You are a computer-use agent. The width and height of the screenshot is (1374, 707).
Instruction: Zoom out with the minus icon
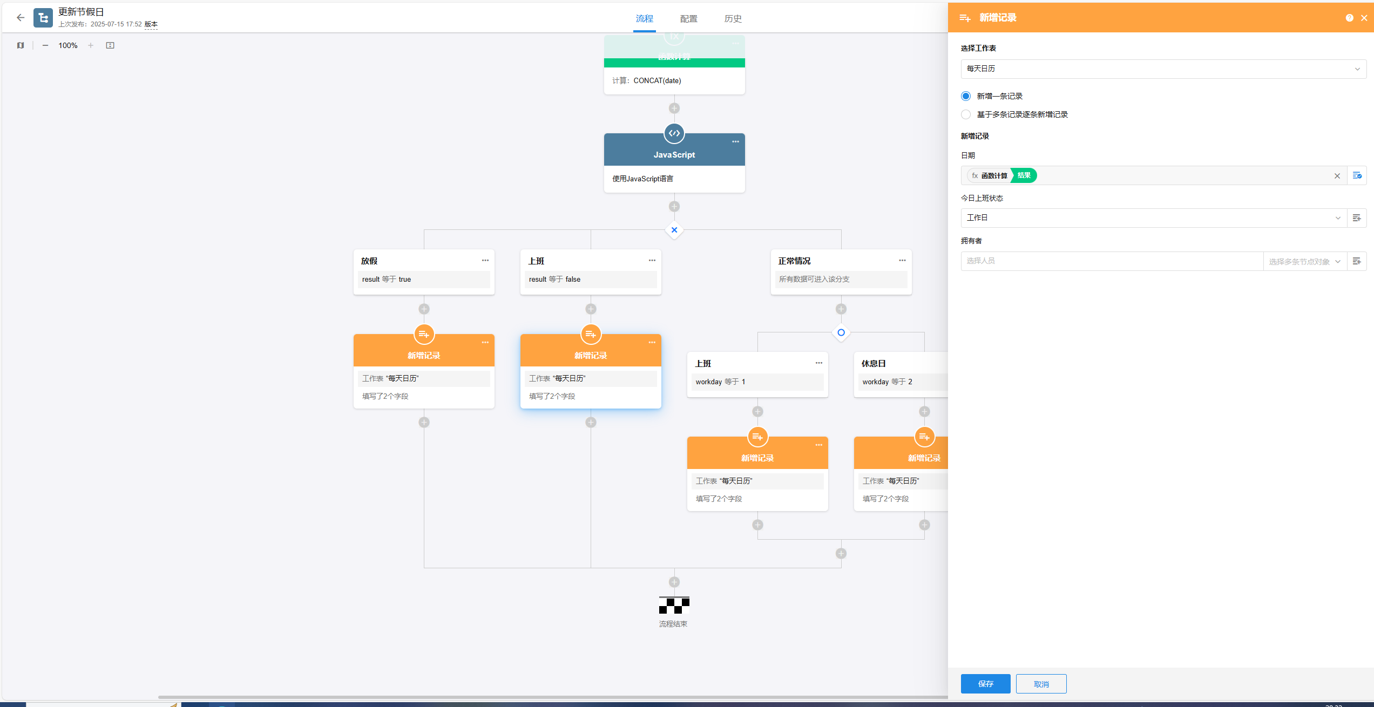click(45, 45)
